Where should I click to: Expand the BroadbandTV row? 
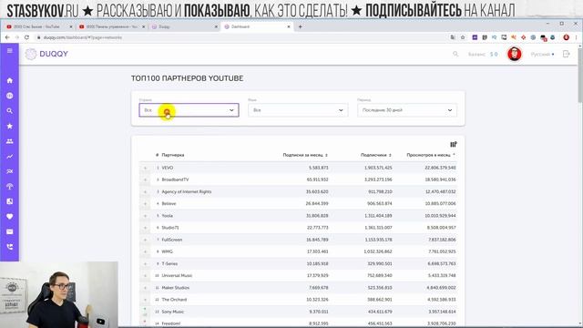pyautogui.click(x=145, y=180)
